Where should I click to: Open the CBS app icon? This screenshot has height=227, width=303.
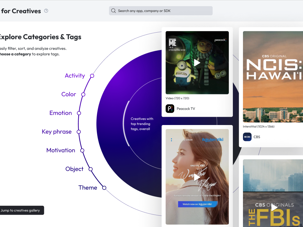247,137
